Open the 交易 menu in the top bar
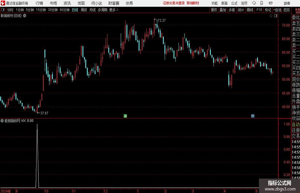This screenshot has height=193, width=300. [129, 3]
